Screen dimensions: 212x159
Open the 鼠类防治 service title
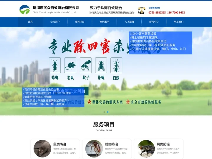click(59, 144)
